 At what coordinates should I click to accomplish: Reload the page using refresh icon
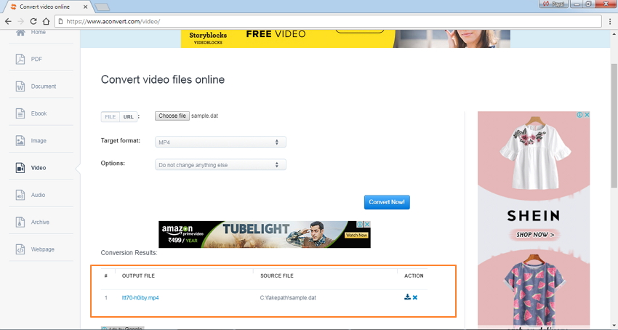tap(33, 22)
